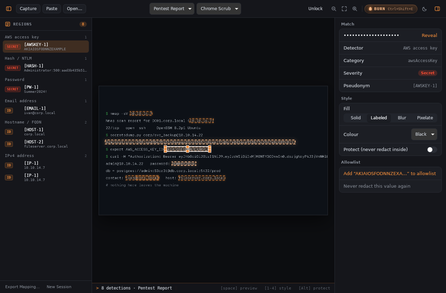Click the SECRET badge beside HASH-1
Screen dimensions: 446x293
(13, 68)
